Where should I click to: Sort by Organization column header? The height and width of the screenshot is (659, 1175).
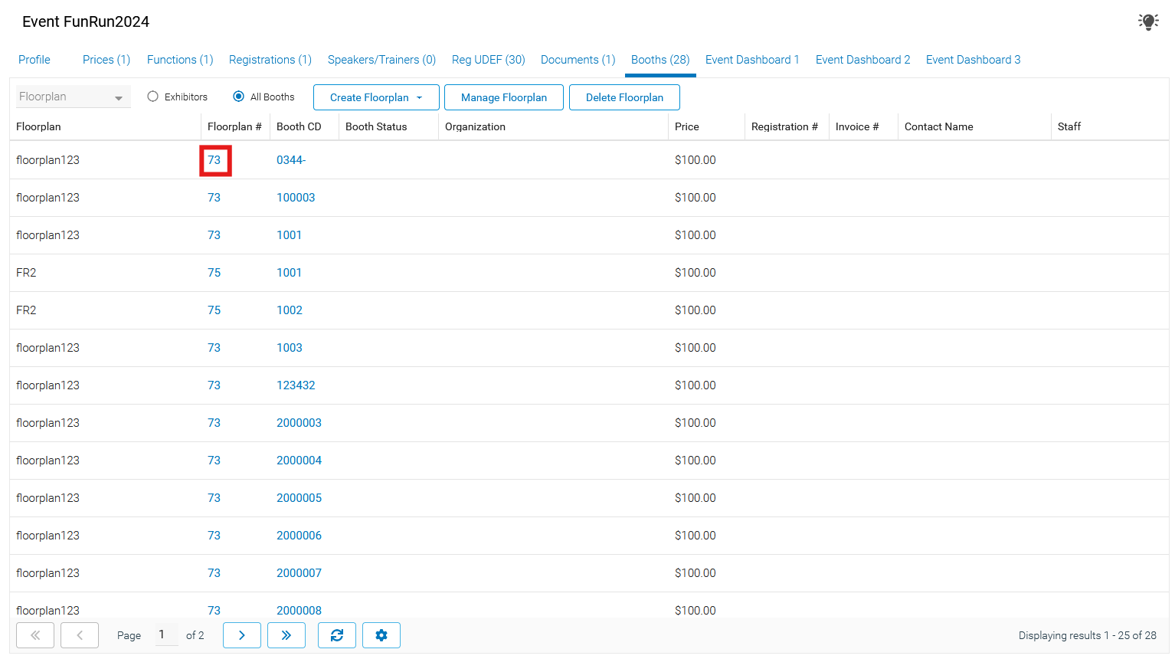click(475, 126)
